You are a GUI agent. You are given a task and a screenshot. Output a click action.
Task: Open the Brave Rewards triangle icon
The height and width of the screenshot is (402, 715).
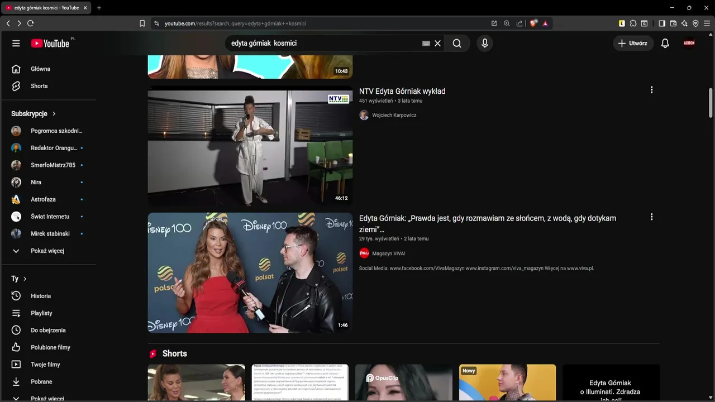click(x=545, y=23)
